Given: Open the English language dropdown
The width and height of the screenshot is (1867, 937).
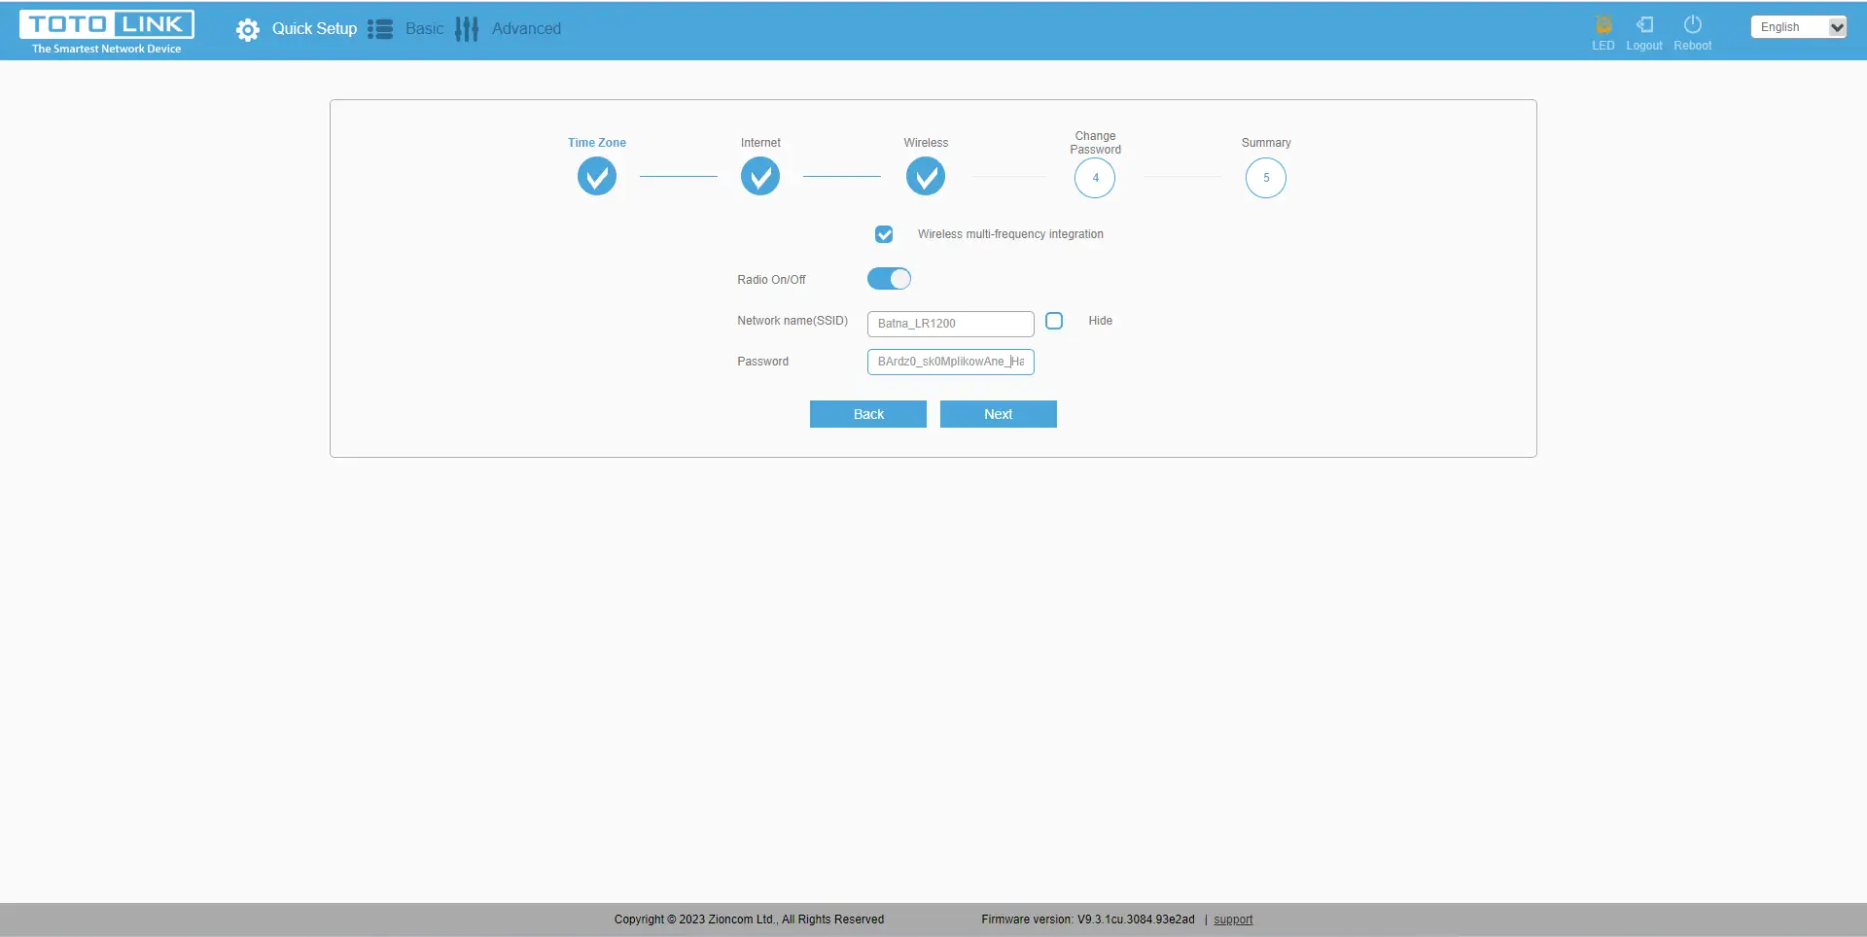Looking at the screenshot, I should [1798, 27].
